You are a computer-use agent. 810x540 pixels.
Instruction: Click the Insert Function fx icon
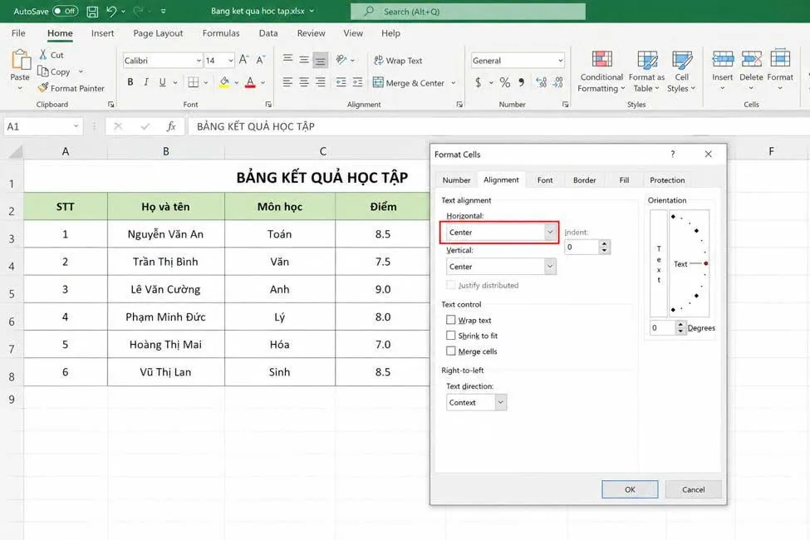(171, 126)
